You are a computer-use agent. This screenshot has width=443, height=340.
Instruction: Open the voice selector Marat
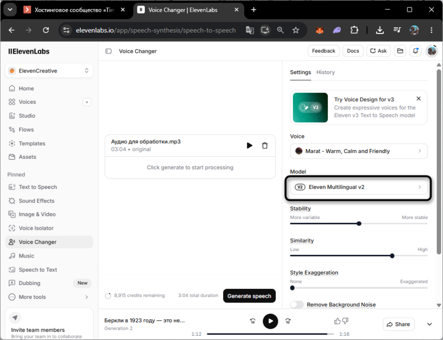coord(358,151)
